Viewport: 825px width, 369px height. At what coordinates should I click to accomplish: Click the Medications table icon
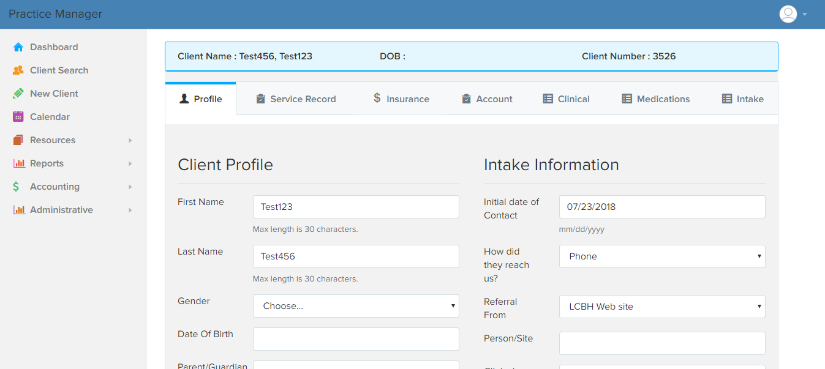(x=627, y=99)
